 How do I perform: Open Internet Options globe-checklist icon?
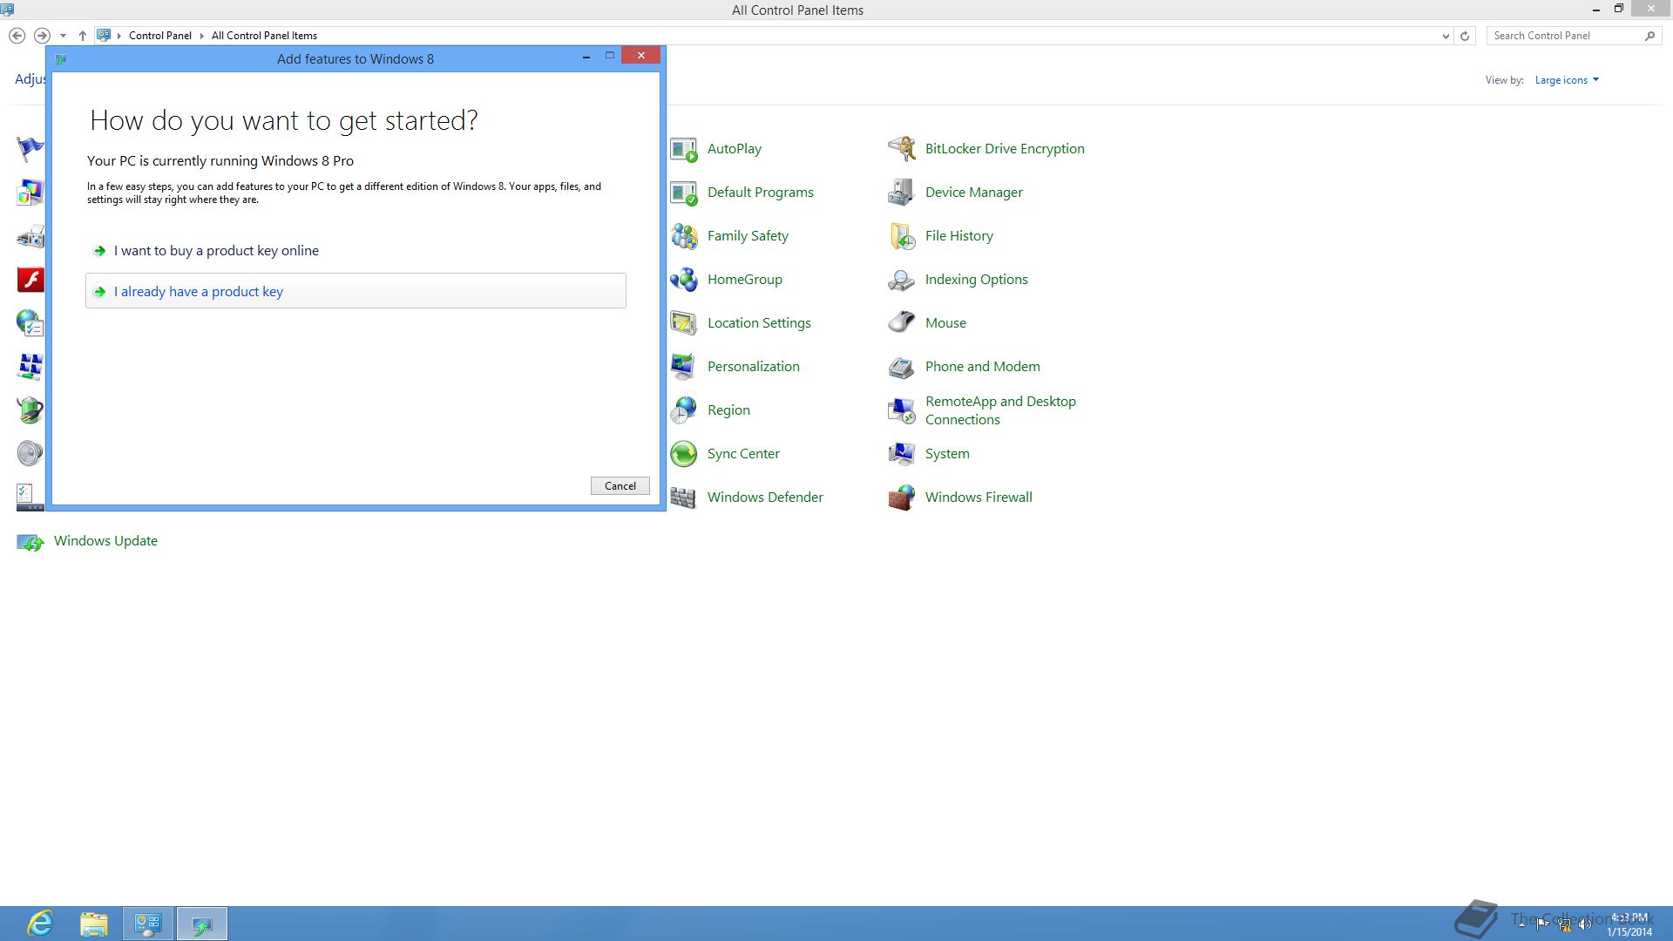[30, 323]
